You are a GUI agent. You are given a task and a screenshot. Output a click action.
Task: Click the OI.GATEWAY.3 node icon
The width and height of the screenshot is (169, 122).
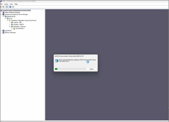pyautogui.click(x=14, y=29)
